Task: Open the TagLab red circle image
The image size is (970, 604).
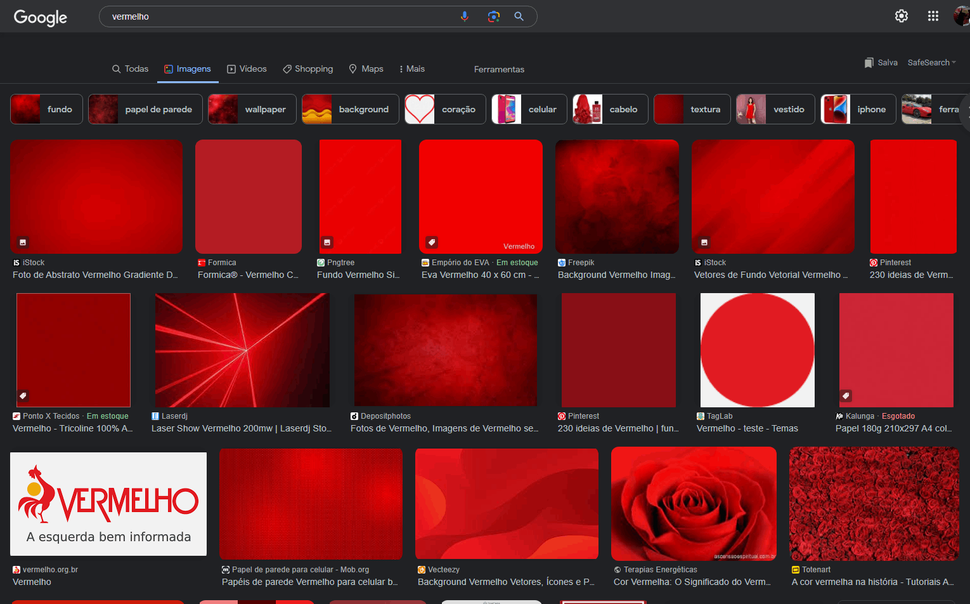Action: (x=758, y=350)
